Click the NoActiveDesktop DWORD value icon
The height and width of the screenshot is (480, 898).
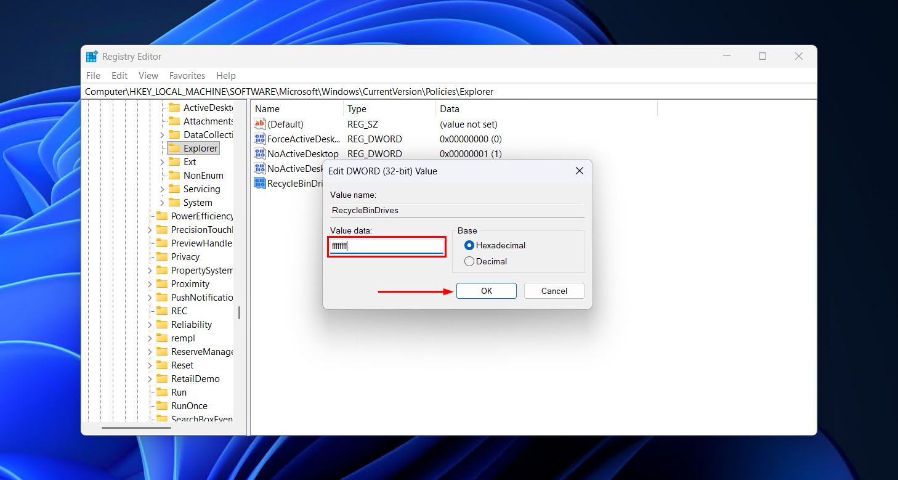[x=260, y=154]
